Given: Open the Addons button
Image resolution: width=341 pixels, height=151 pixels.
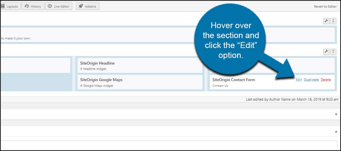Looking at the screenshot, I should click(x=88, y=6).
